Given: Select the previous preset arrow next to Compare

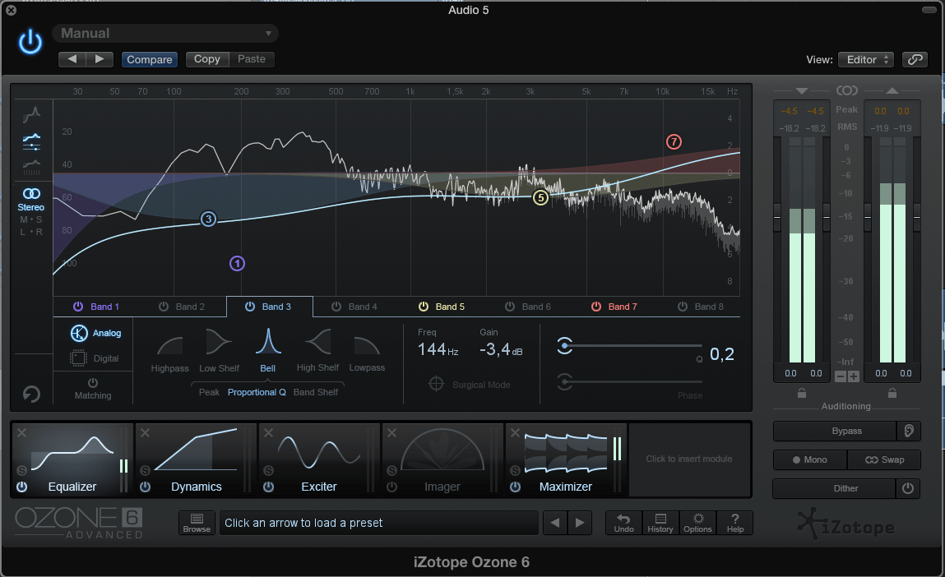Looking at the screenshot, I should [x=72, y=59].
